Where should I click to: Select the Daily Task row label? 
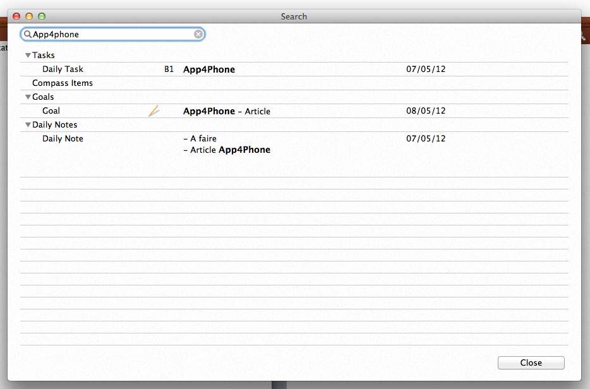[63, 69]
